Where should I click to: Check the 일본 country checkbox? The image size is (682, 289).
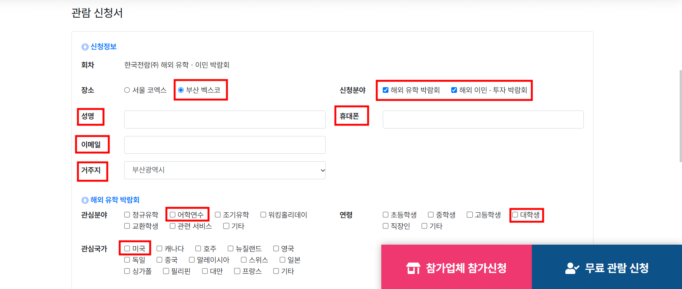(x=282, y=259)
